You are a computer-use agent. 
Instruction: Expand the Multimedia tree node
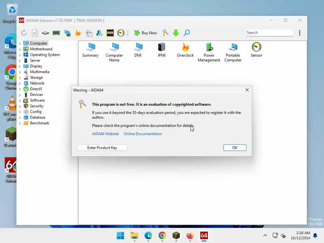(x=20, y=72)
